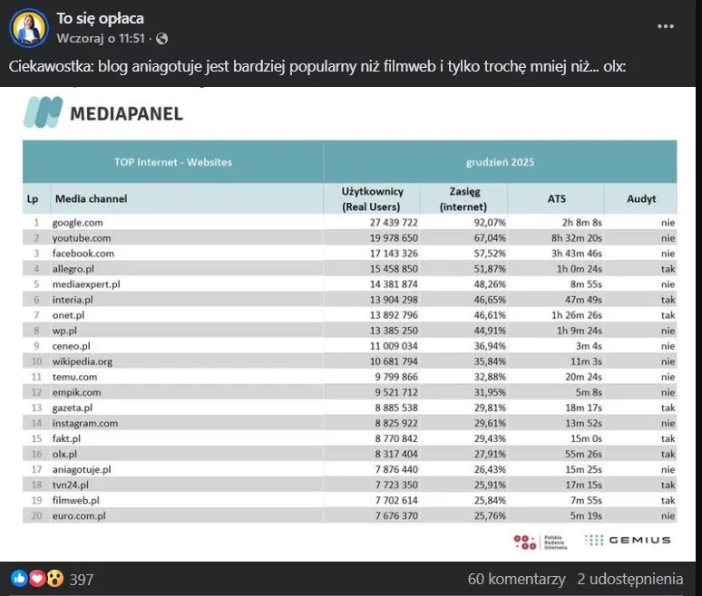The width and height of the screenshot is (702, 596).
Task: Click the globe audience privacy icon
Action: coord(161,39)
